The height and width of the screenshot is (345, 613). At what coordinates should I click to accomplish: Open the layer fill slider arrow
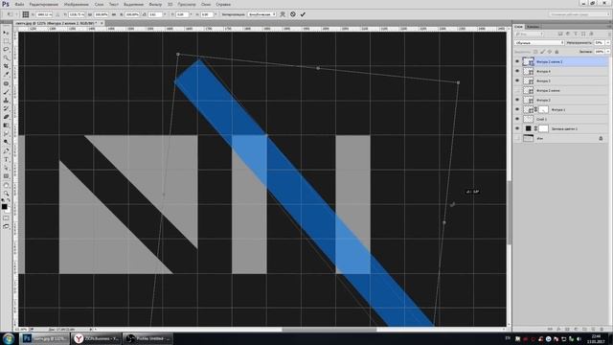tap(607, 51)
